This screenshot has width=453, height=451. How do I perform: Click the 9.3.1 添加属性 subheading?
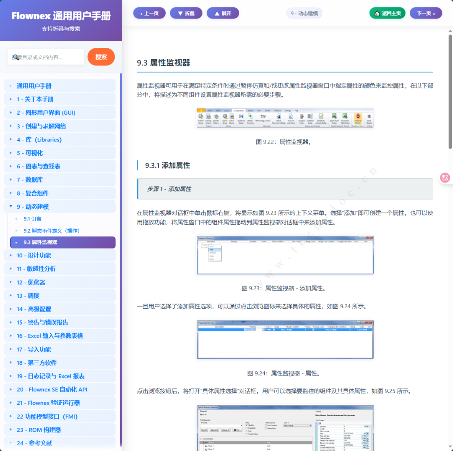coord(167,165)
